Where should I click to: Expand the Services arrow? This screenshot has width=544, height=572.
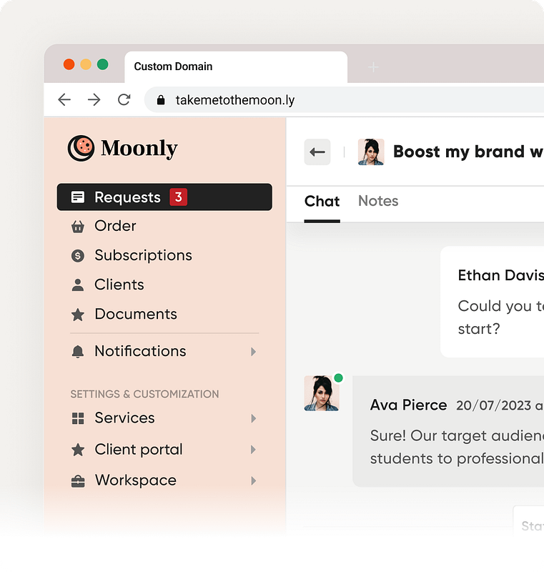253,418
